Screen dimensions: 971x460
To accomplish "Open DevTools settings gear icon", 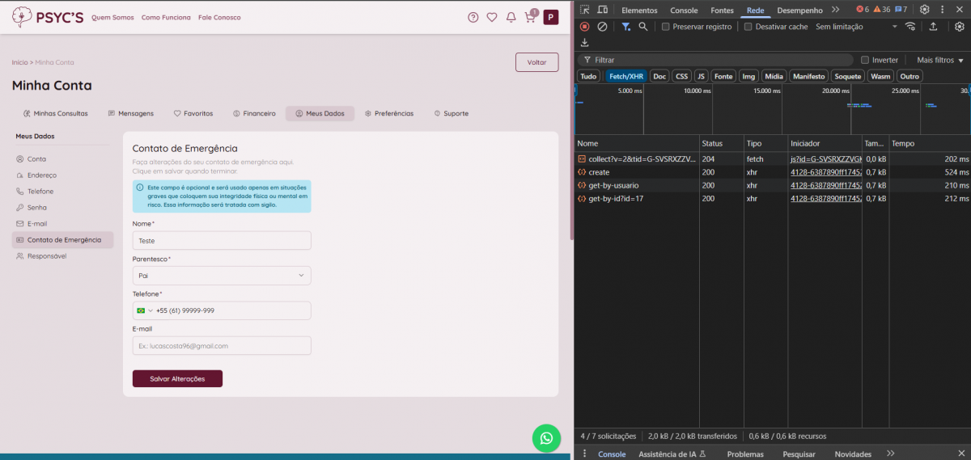I will tap(924, 10).
